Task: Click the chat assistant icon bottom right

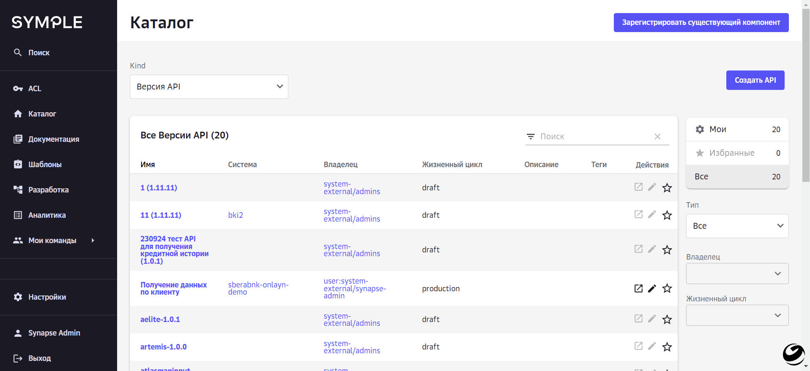Action: pos(793,354)
